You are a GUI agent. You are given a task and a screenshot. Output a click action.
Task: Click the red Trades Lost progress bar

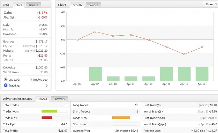pyautogui.click(x=47, y=118)
